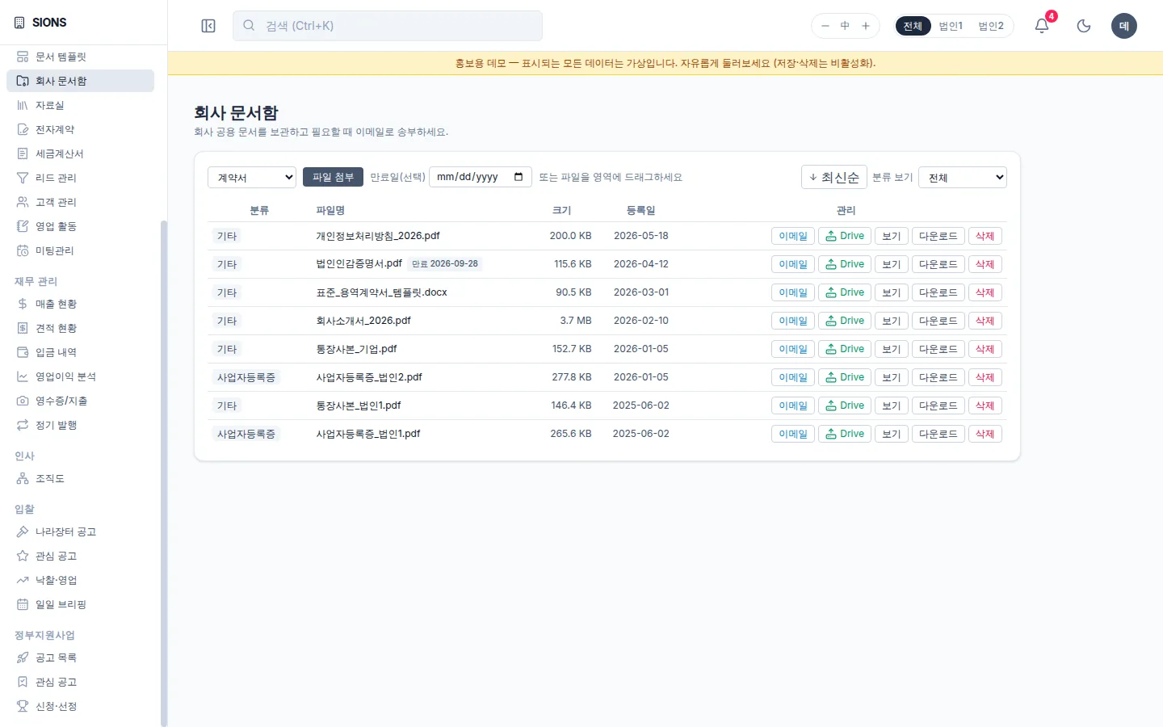
Task: Increase font size with the plus button
Action: [866, 26]
